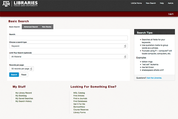View My Search History
Screen dimensions: 178x119
24,101
